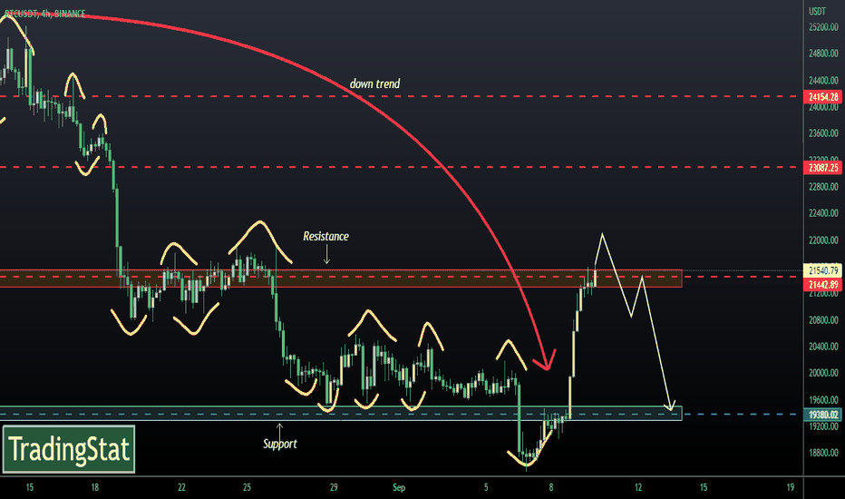Click the 'Support' text annotation
The height and width of the screenshot is (499, 845).
[279, 444]
